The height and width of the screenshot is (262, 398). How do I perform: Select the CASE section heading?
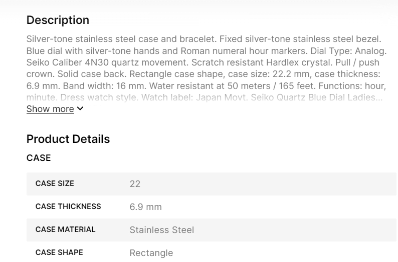pos(39,158)
